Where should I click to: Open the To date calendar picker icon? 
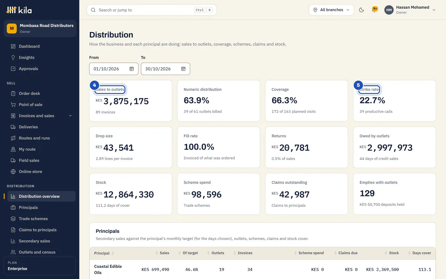tap(183, 69)
